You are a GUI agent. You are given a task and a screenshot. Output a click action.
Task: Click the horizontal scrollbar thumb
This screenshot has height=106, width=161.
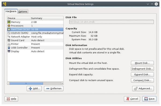tap(26, 83)
